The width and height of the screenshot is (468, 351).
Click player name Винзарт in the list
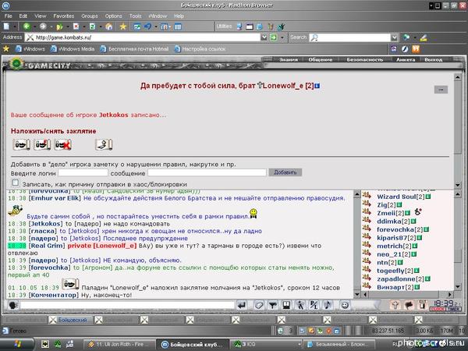coord(391,287)
